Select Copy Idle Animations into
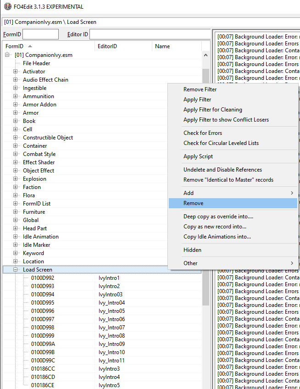The image size is (300, 389). (233, 237)
